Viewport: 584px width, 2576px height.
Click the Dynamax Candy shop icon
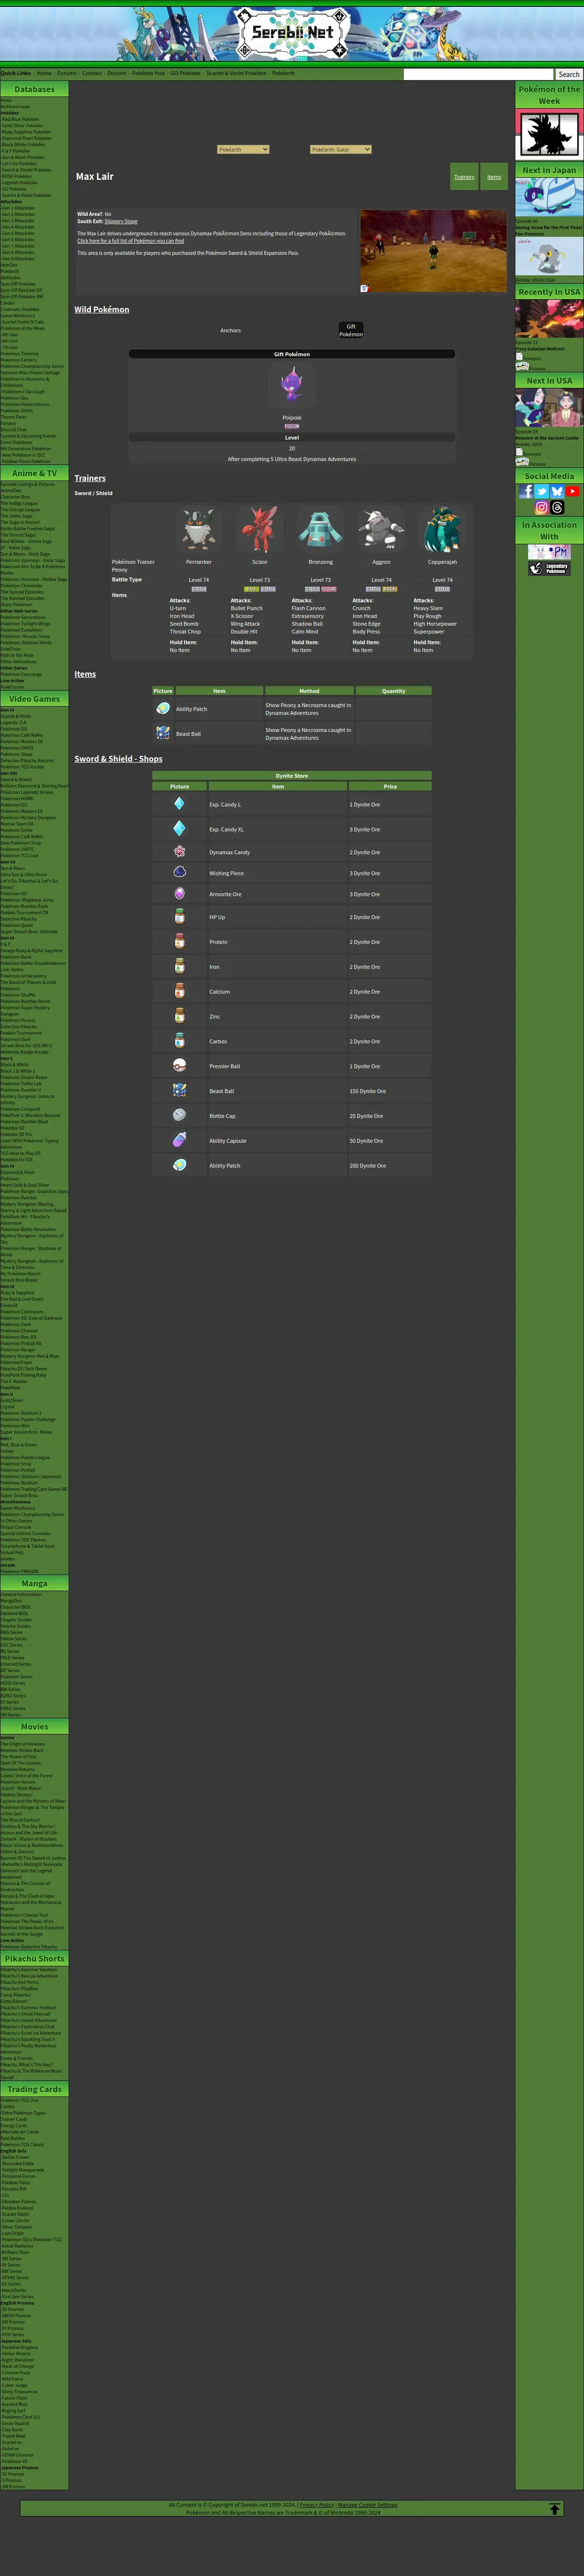pos(180,852)
